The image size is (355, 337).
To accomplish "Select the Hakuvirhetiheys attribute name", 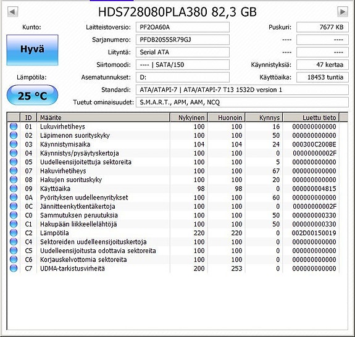I will click(x=63, y=171).
